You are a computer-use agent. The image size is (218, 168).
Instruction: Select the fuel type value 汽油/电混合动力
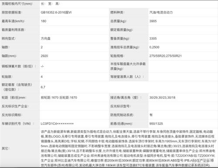tap(161, 13)
